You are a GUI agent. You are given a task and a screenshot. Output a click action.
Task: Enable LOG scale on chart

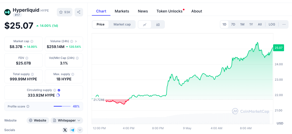(x=272, y=24)
